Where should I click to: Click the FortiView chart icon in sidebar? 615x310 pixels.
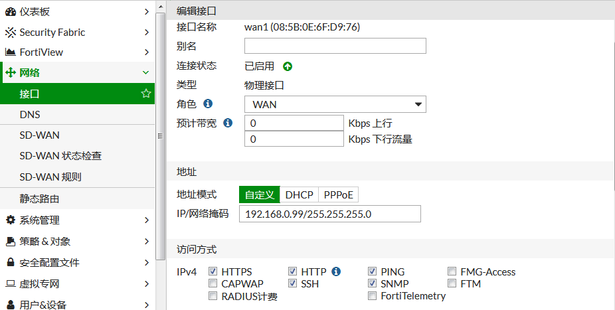tap(11, 52)
